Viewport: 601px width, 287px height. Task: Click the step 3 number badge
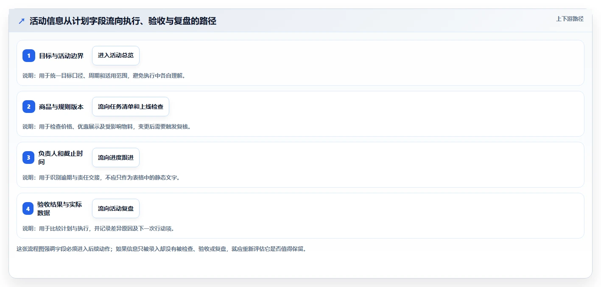pos(29,158)
